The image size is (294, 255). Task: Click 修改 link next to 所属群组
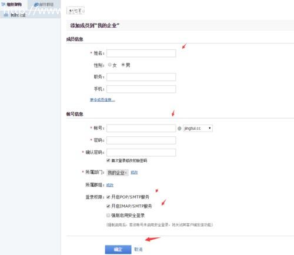click(x=110, y=185)
